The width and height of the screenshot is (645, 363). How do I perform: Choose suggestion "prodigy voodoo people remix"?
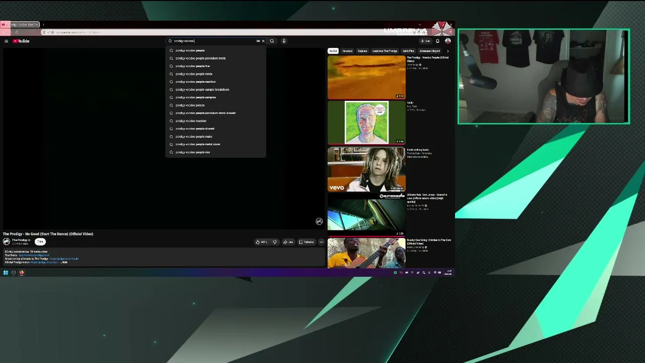pos(216,74)
